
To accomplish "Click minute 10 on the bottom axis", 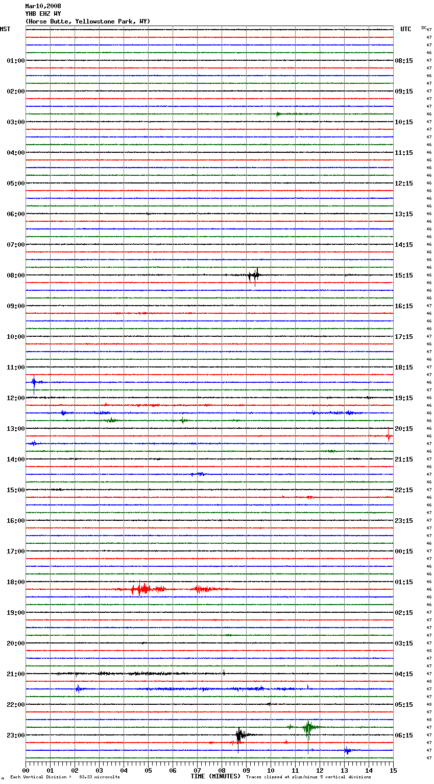I will pos(271,770).
